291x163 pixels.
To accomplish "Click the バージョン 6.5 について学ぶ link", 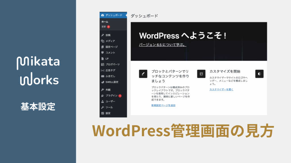I will click(x=163, y=45).
